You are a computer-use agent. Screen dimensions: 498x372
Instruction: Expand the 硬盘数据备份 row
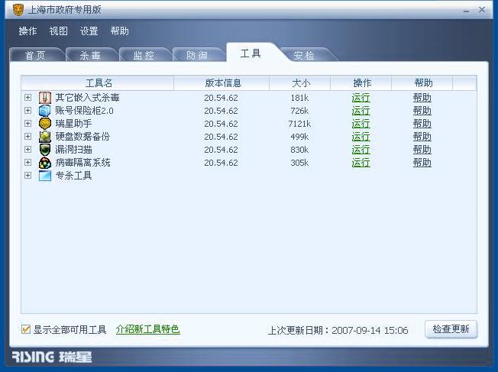tap(27, 137)
